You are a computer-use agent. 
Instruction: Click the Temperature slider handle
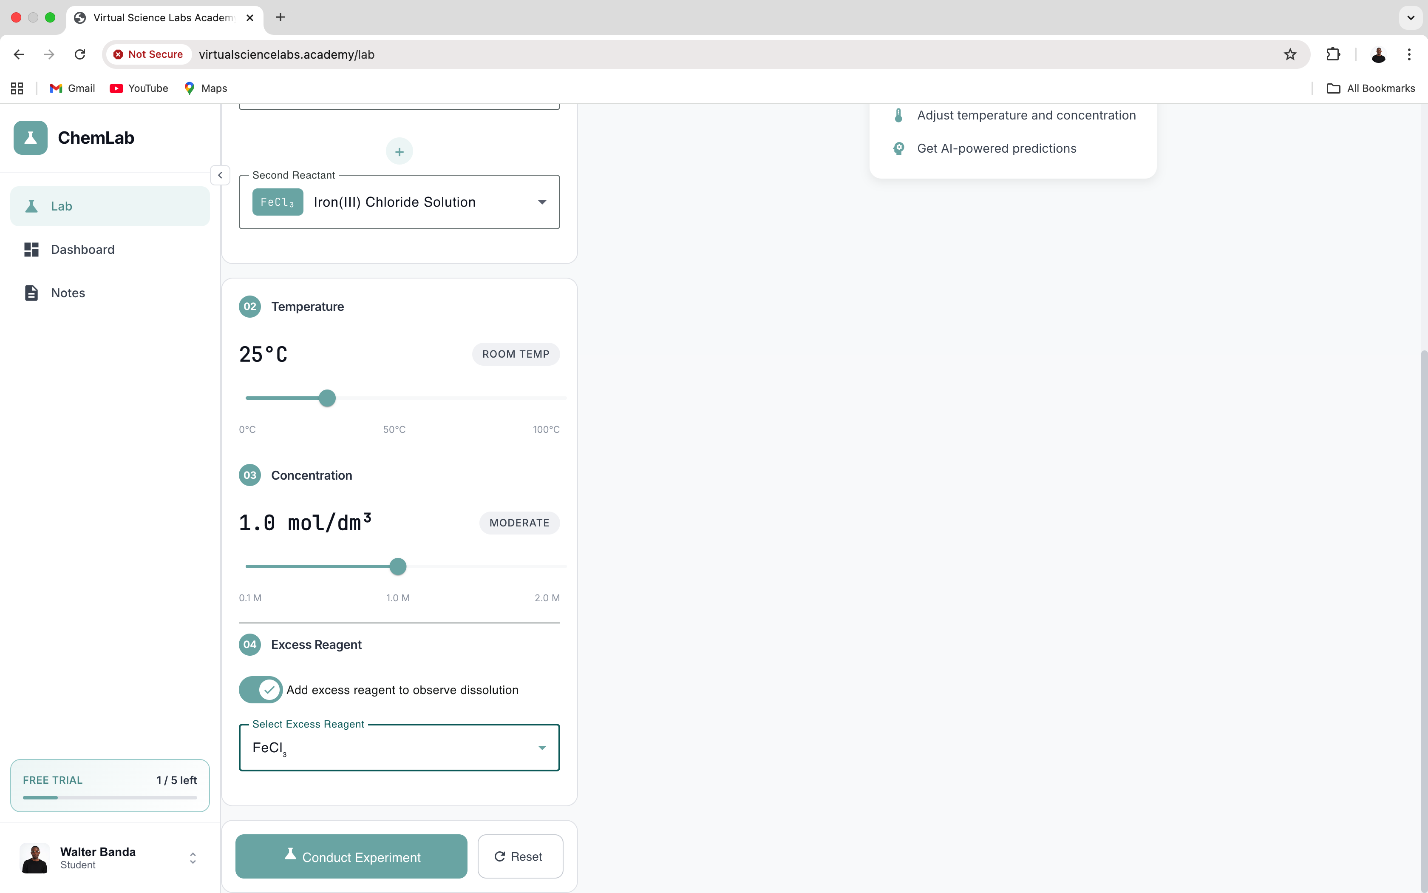tap(327, 398)
